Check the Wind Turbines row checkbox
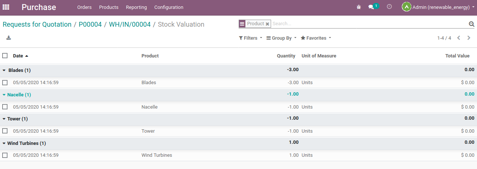 5,155
